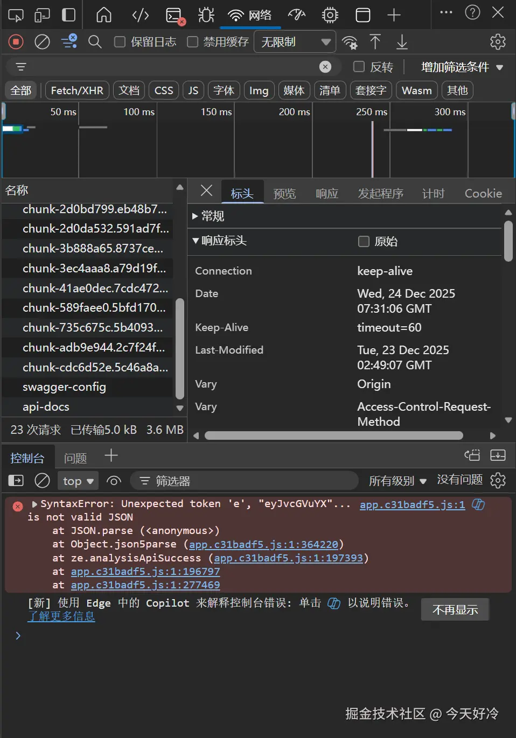
Task: Switch to the 计时 tab
Action: coord(434,193)
